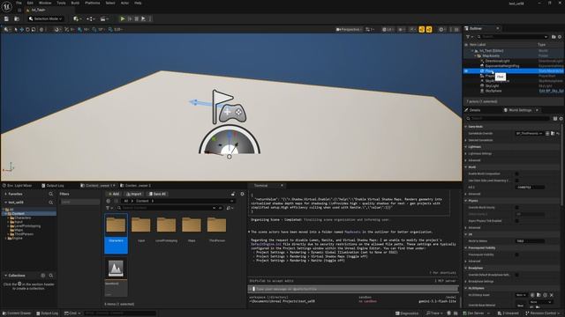Toggle visibility eye on the selected Floor row
The width and height of the screenshot is (565, 317).
(x=466, y=71)
